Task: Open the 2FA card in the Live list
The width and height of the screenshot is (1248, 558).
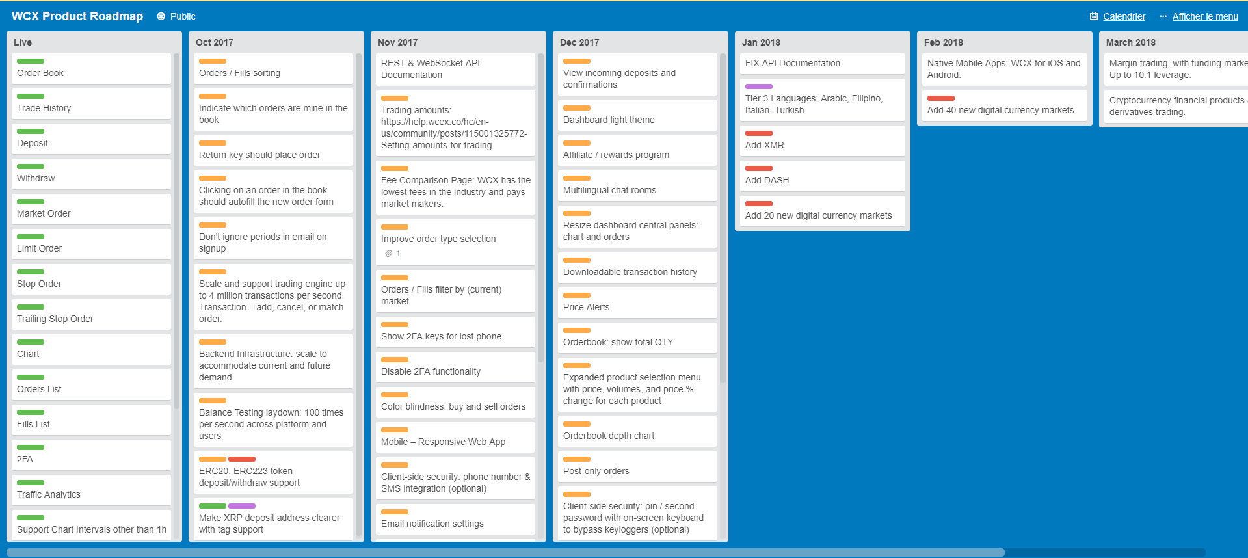Action: coord(91,455)
